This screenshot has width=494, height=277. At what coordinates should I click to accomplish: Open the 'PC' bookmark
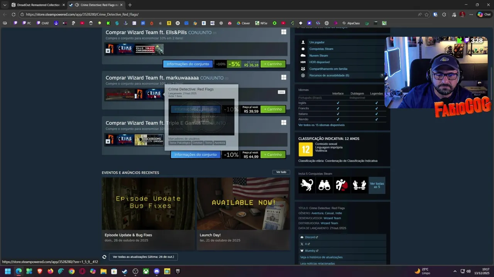tap(27, 23)
